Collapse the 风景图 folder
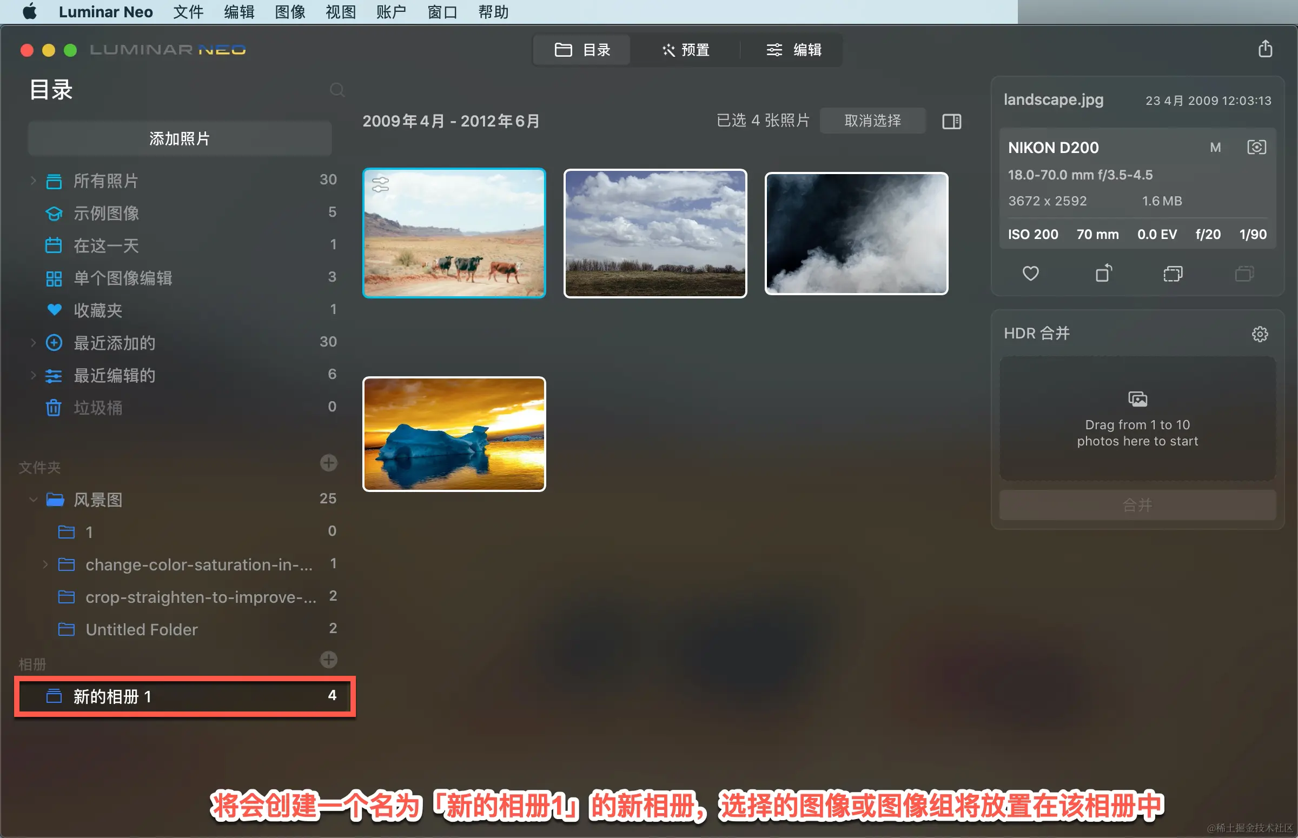This screenshot has width=1298, height=838. [33, 499]
